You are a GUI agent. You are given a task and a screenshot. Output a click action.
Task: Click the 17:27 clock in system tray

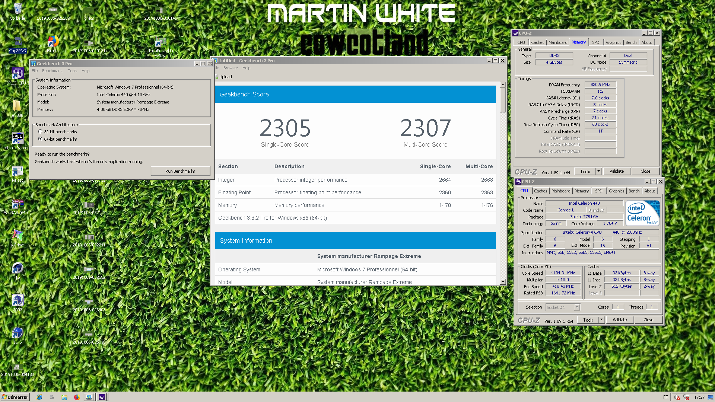click(x=699, y=397)
